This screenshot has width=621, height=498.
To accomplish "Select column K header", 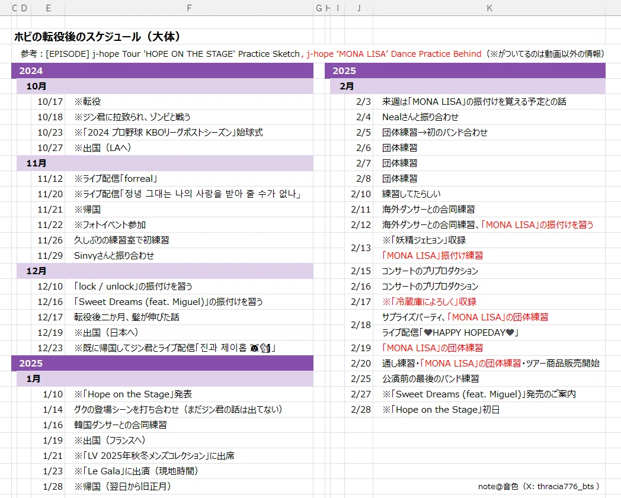I will 489,8.
